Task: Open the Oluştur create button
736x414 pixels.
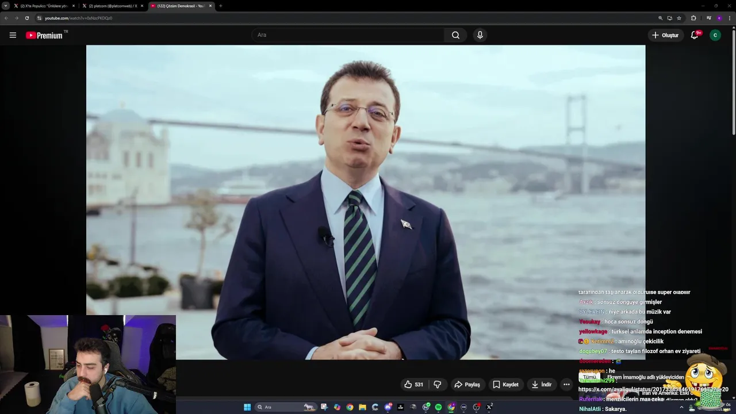Action: tap(665, 35)
